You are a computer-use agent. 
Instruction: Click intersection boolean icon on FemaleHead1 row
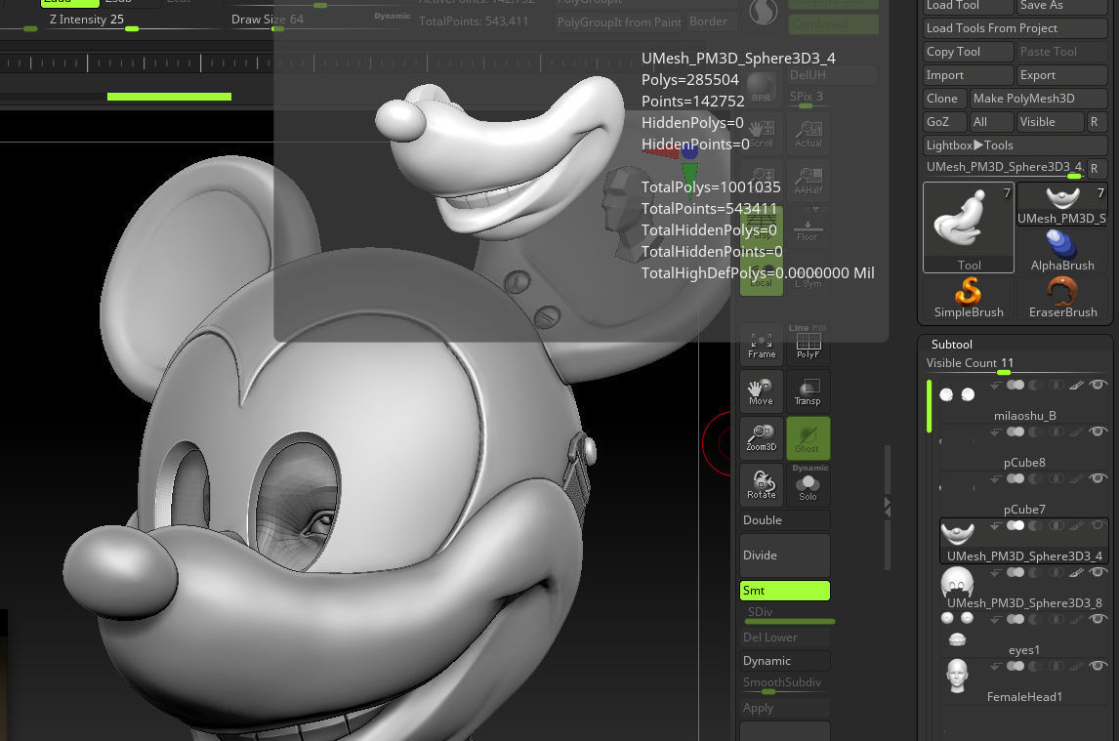[1057, 666]
